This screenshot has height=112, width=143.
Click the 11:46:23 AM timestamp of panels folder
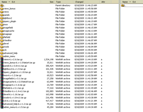coord(91,15)
